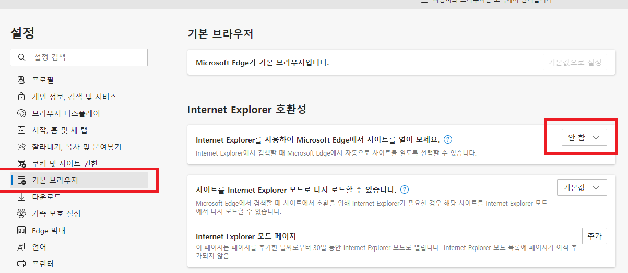
Task: Click the palette icon beside 브라우저 디스플레이
Action: coord(21,113)
